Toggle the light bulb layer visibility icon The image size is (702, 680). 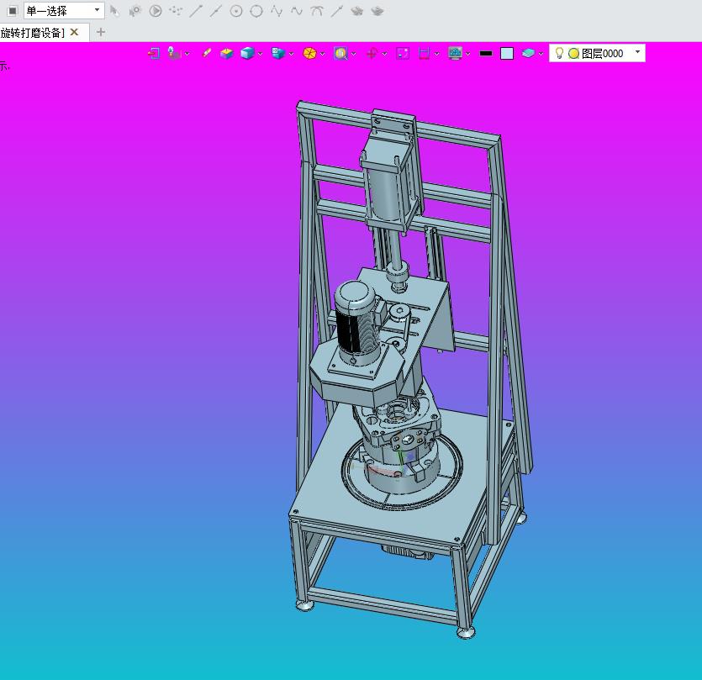559,53
